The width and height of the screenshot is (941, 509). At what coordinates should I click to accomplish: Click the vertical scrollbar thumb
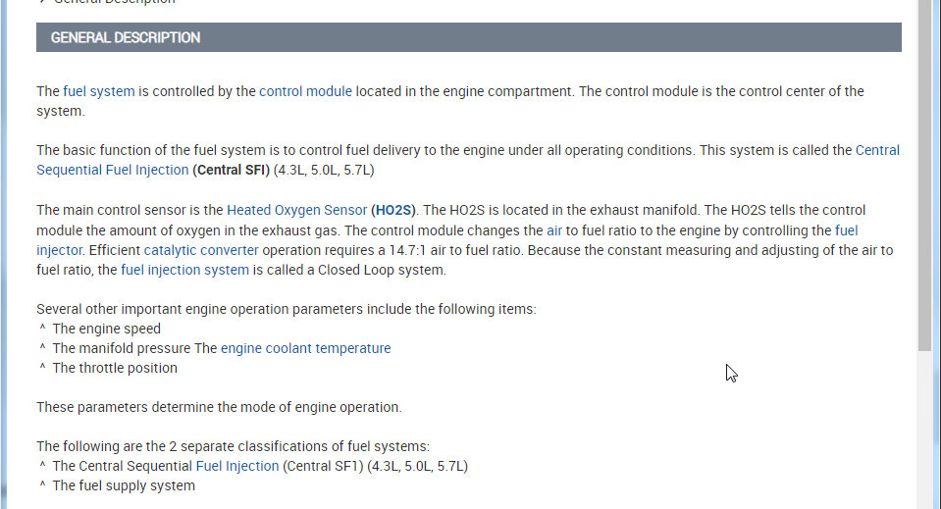(925, 177)
